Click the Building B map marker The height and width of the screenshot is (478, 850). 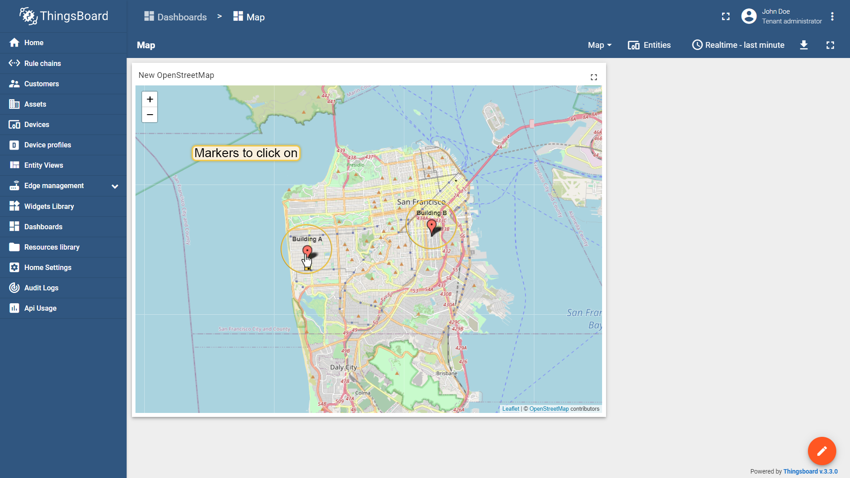pyautogui.click(x=432, y=227)
